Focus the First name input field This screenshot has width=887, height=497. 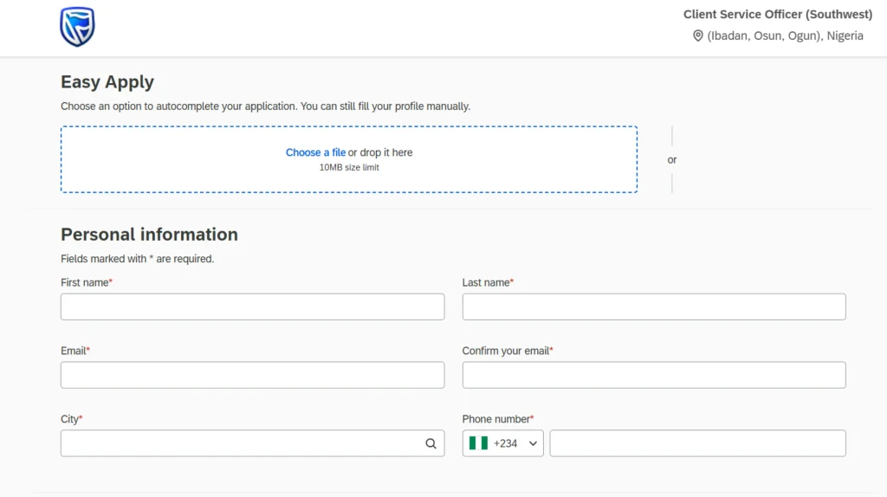click(x=252, y=307)
